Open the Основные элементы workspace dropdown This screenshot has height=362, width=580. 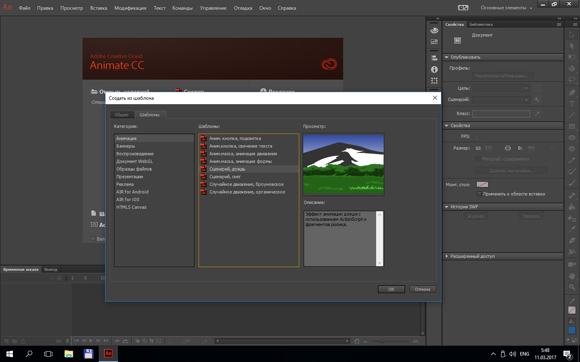(506, 8)
